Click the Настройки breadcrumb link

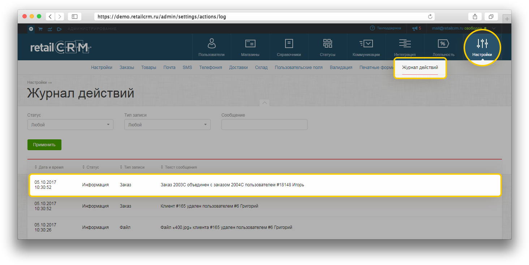[x=37, y=82]
